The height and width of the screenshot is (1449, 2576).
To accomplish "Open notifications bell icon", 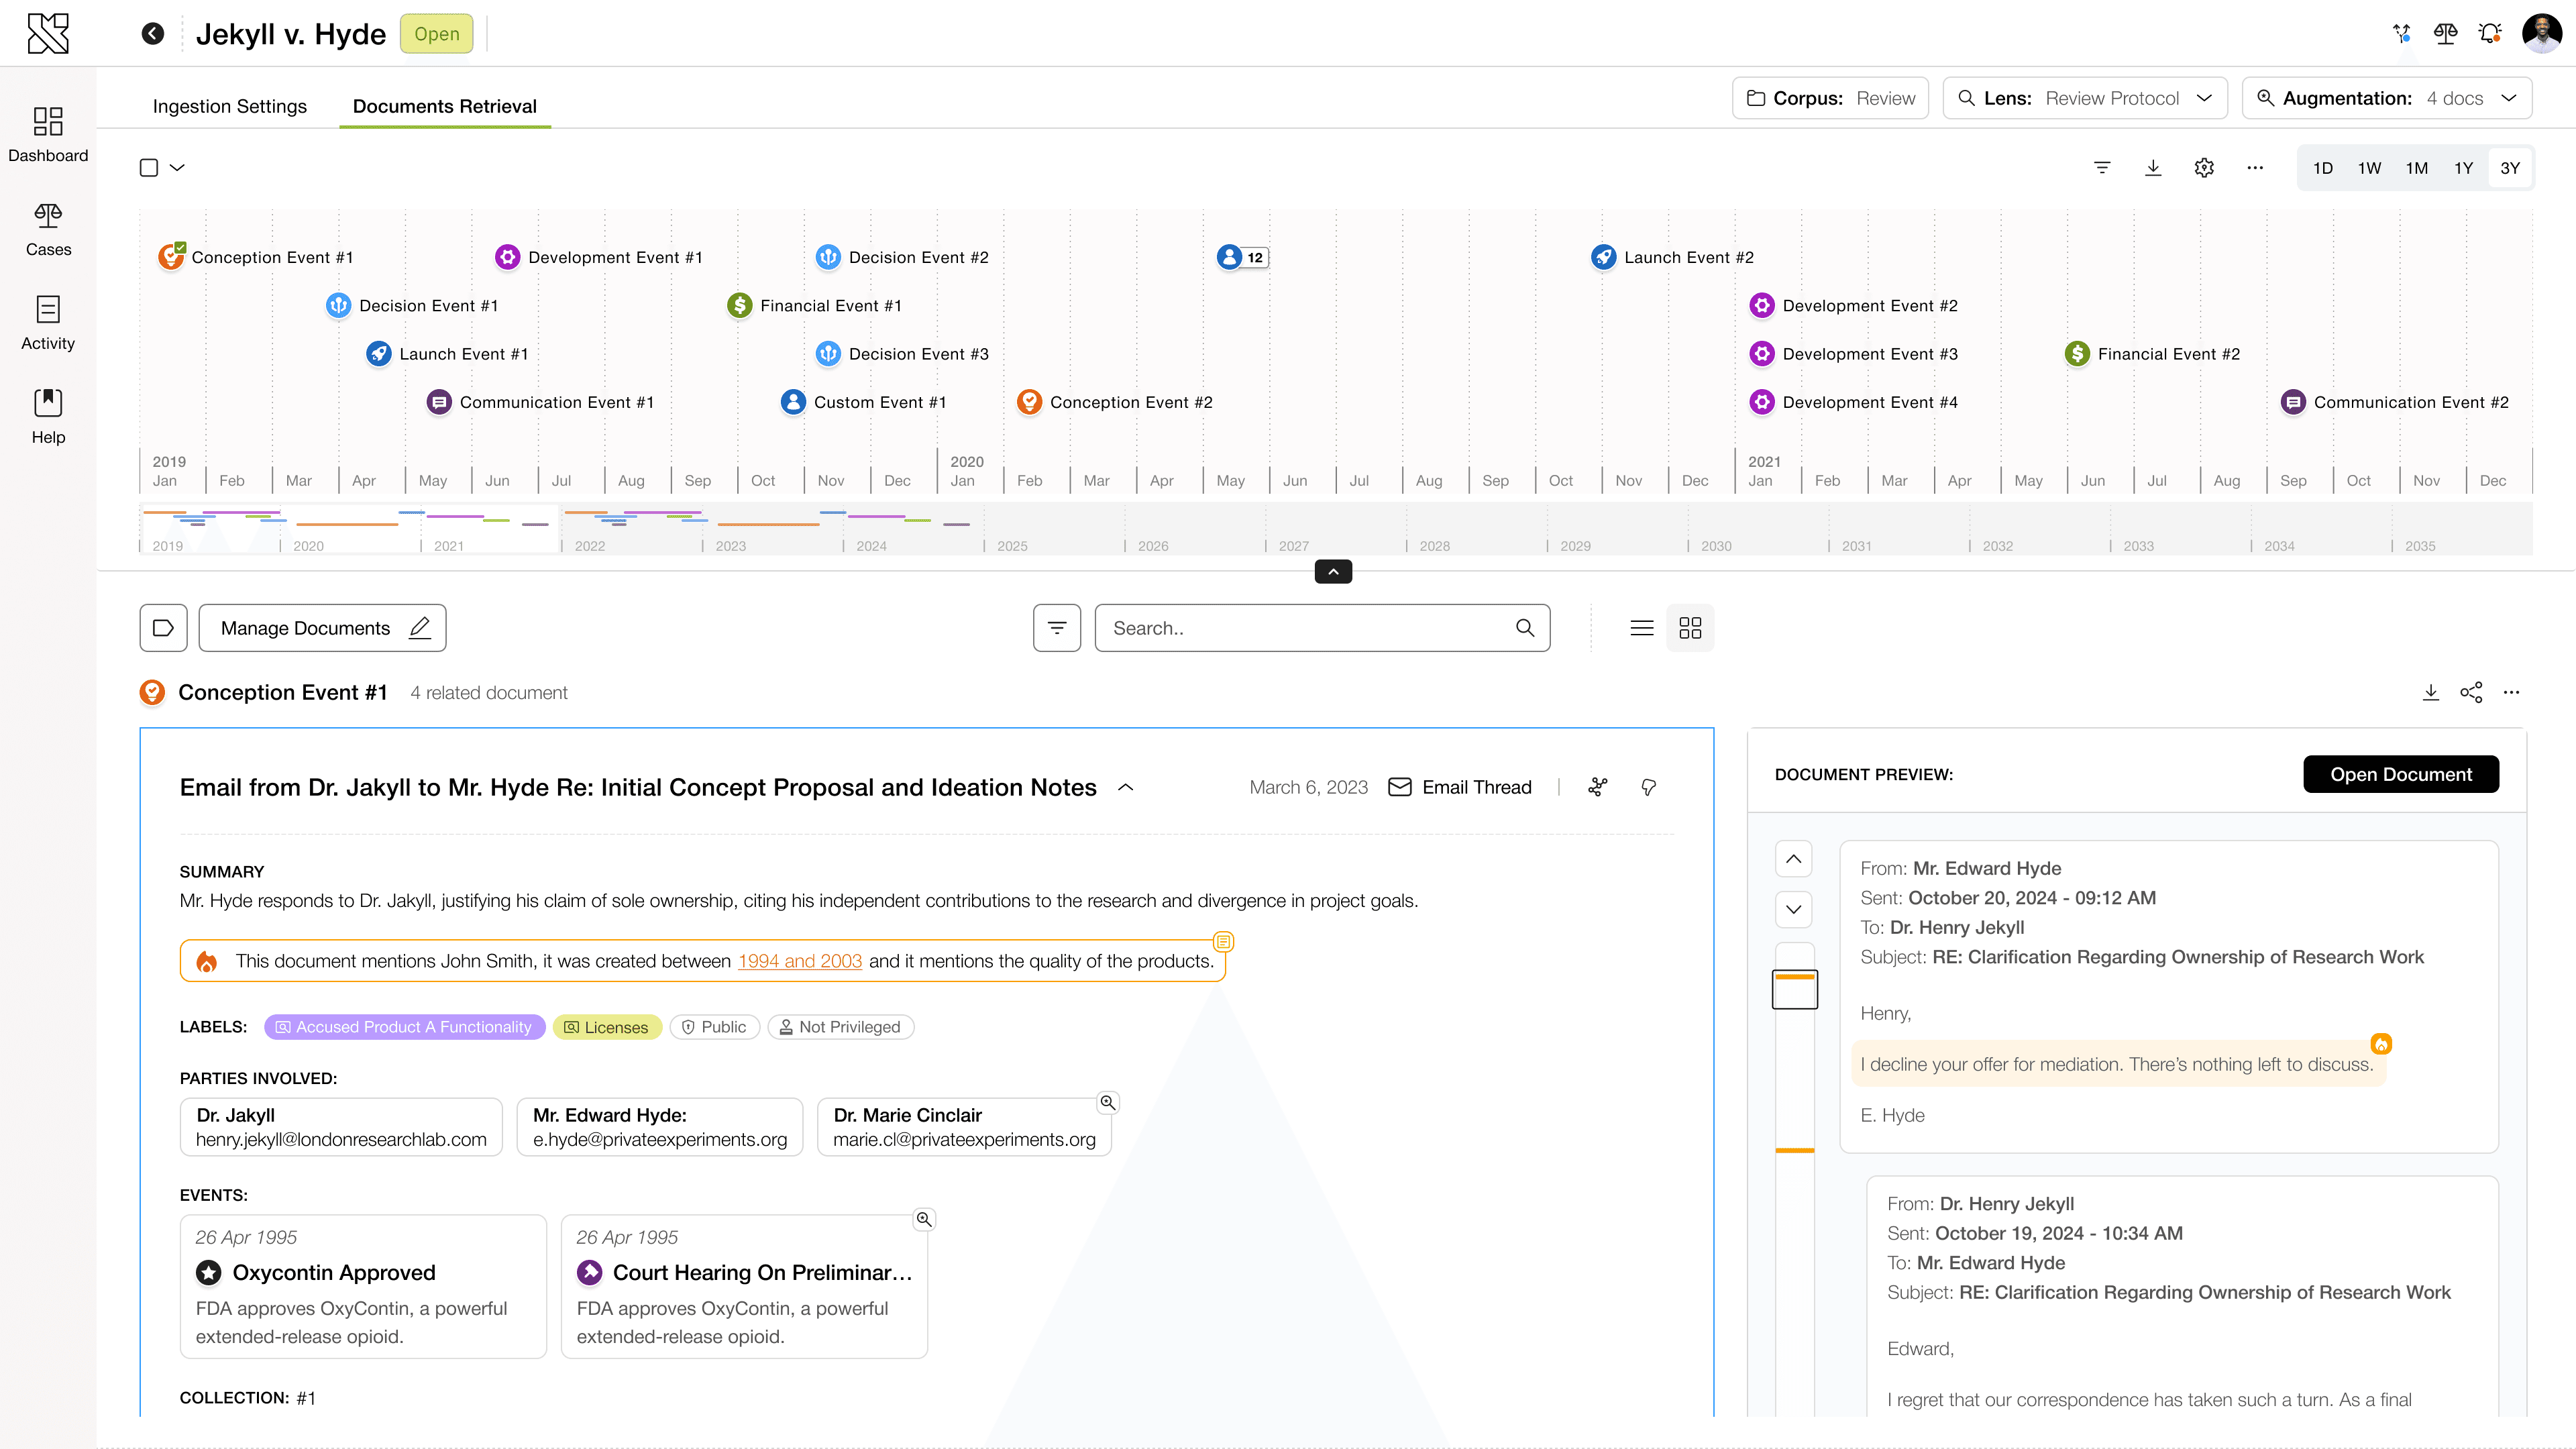I will tap(2490, 34).
